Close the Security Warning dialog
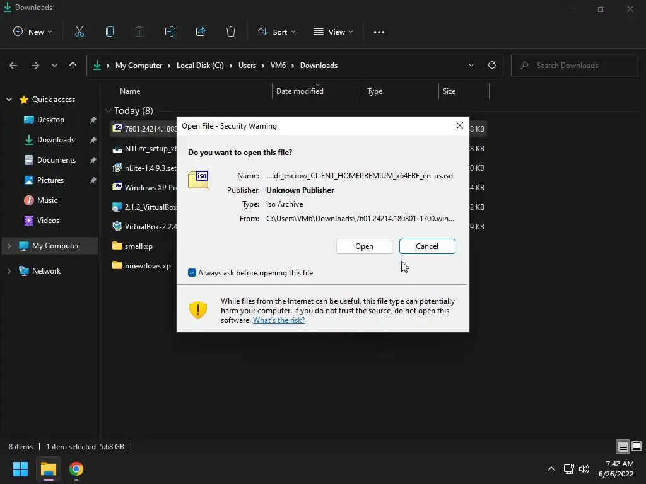This screenshot has height=484, width=646. pyautogui.click(x=460, y=125)
